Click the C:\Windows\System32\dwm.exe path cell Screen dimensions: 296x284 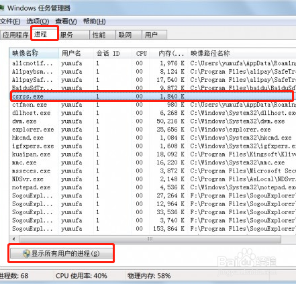pos(238,122)
